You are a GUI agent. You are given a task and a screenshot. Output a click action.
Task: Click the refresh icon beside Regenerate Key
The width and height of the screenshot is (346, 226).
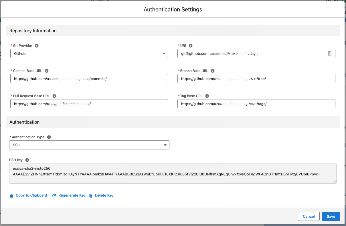click(x=54, y=196)
